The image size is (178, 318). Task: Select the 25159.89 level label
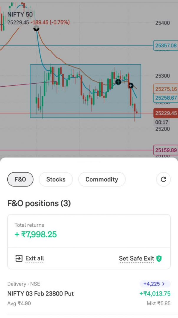pyautogui.click(x=166, y=150)
